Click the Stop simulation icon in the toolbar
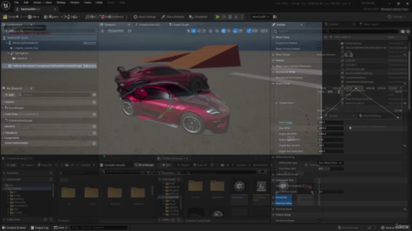Screen dimensions: 412x231 click(x=230, y=17)
